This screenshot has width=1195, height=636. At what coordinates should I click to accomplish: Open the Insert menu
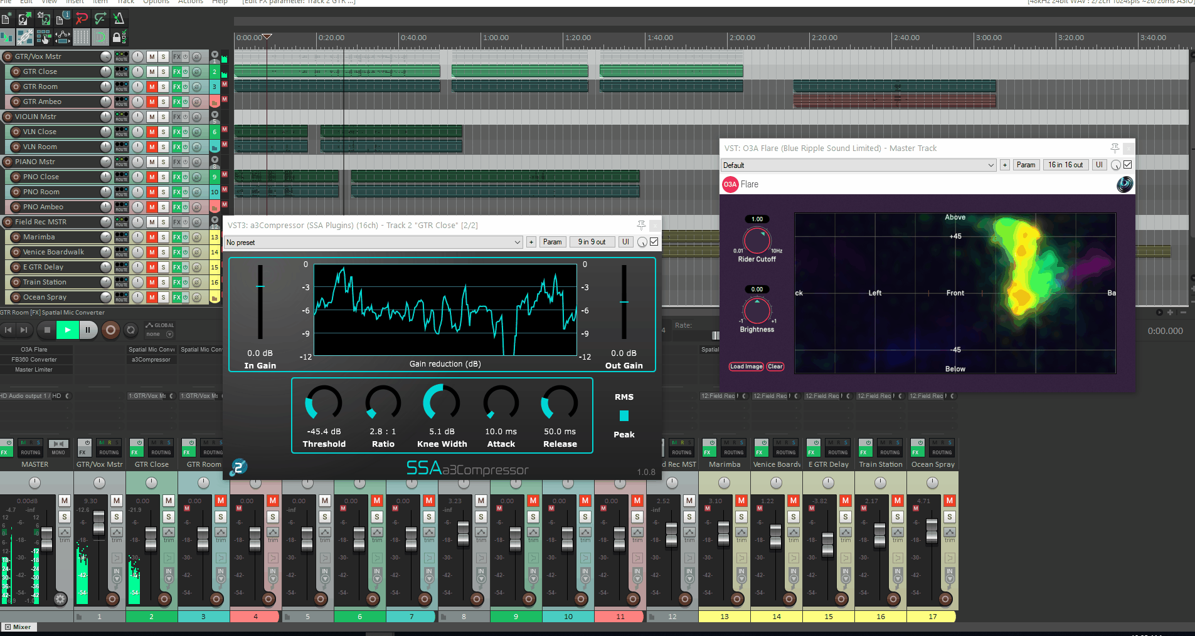(x=75, y=2)
